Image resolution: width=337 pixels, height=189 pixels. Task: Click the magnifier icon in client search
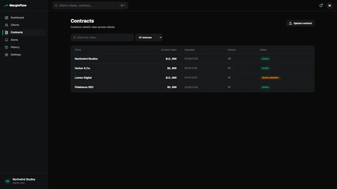pyautogui.click(x=75, y=37)
